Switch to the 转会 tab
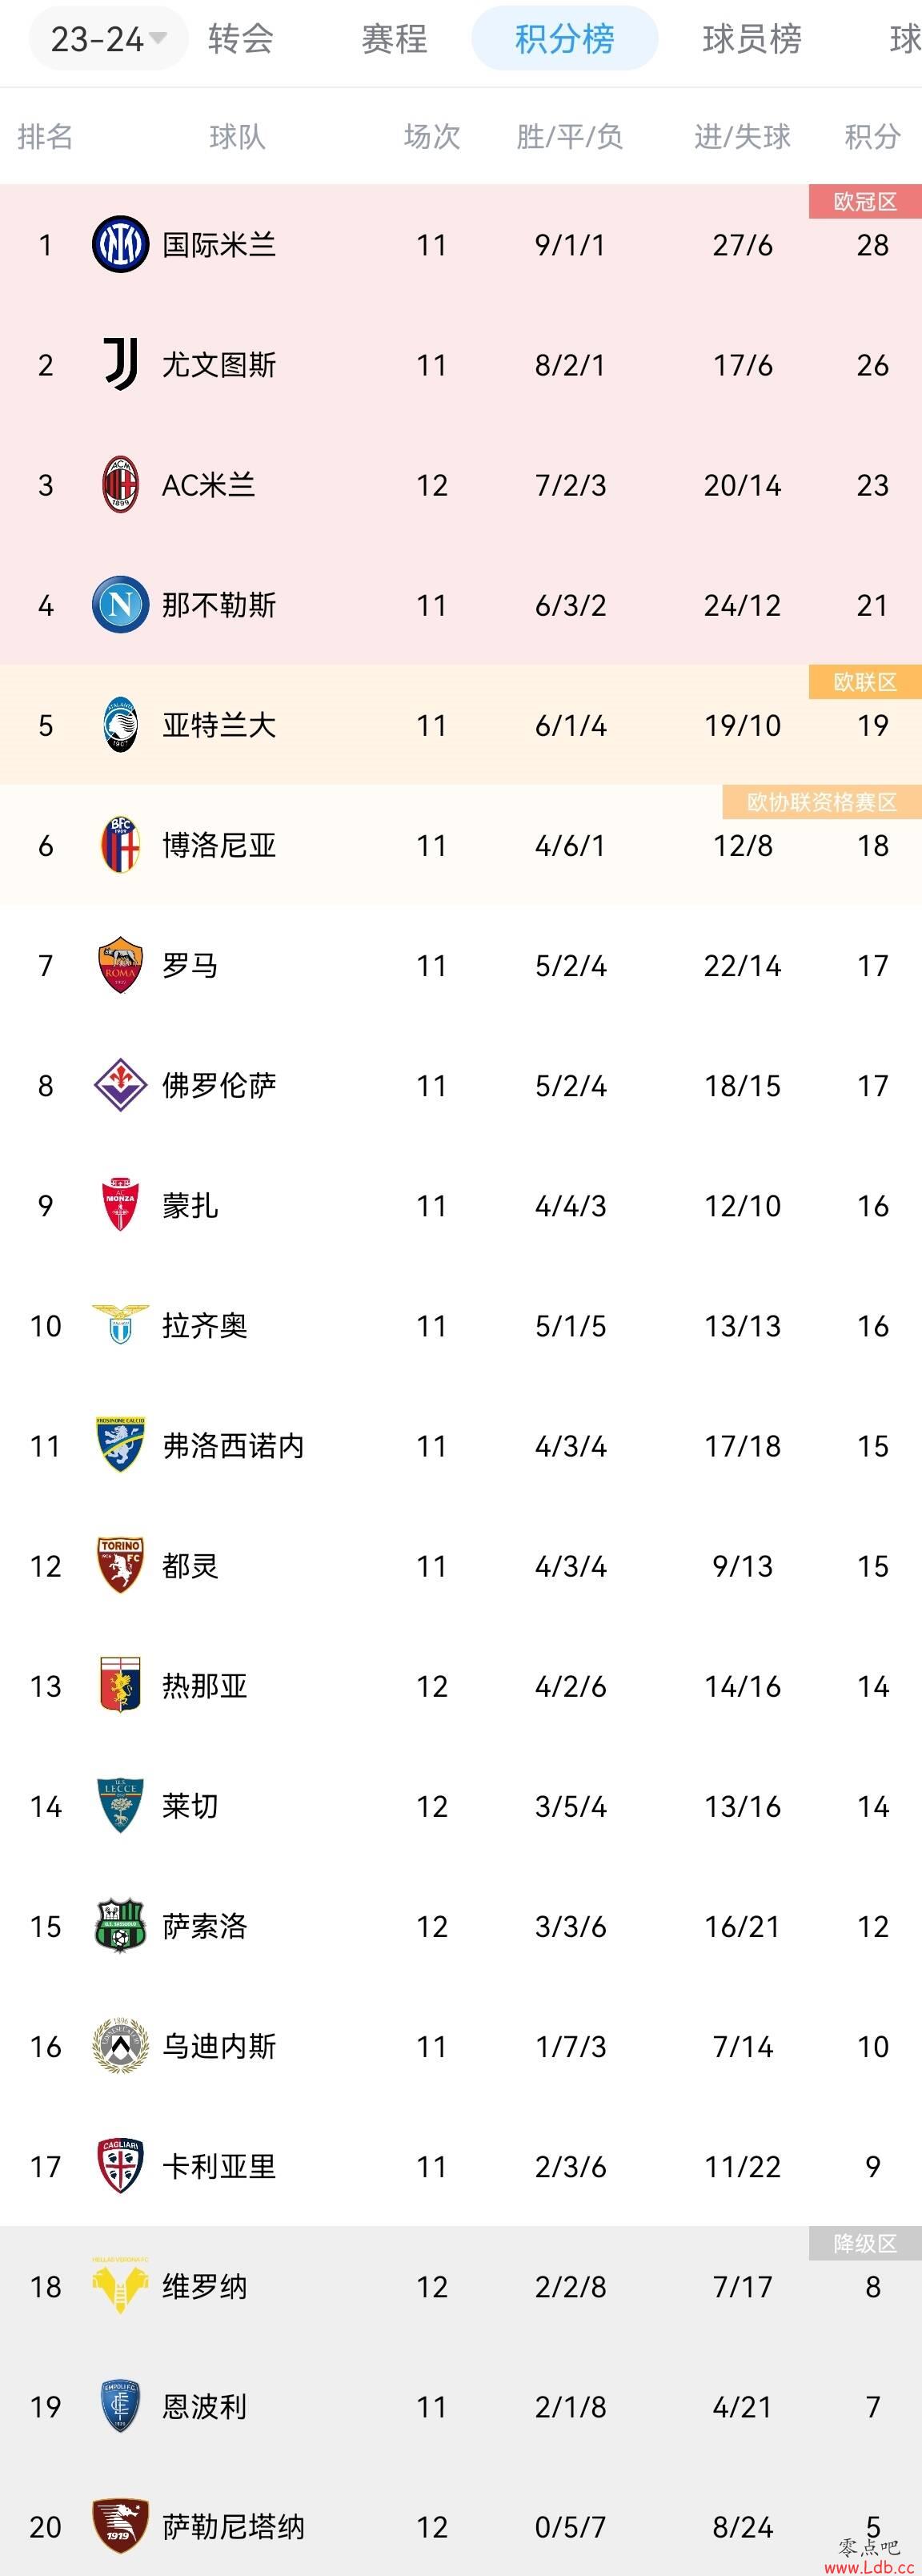922x2576 pixels. tap(241, 39)
